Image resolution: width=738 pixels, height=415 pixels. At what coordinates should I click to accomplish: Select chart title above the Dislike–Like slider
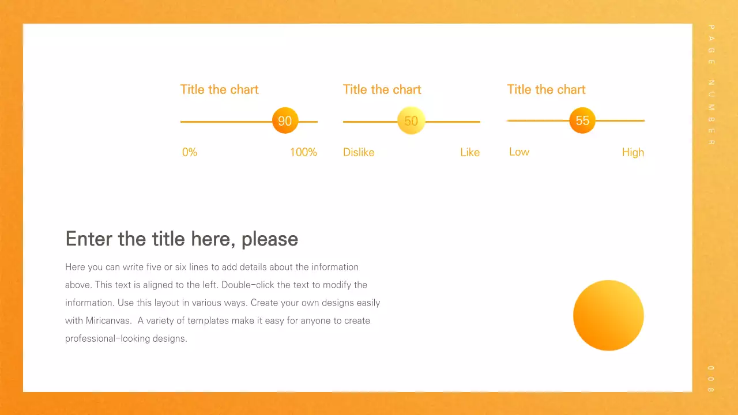(x=382, y=89)
